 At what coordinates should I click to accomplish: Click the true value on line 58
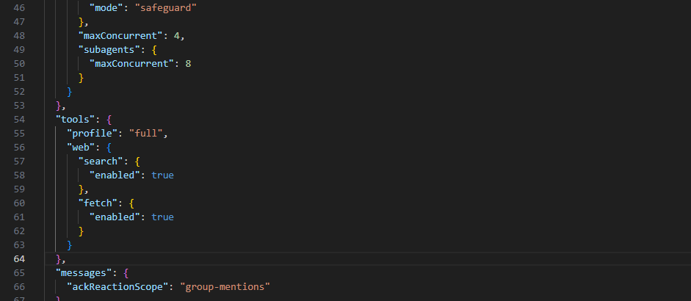[x=162, y=175]
